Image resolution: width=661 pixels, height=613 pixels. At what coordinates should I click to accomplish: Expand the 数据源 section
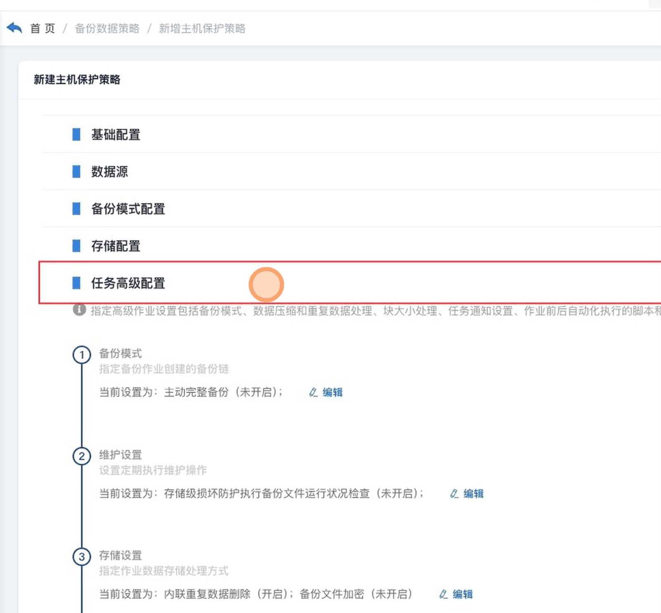pyautogui.click(x=351, y=171)
